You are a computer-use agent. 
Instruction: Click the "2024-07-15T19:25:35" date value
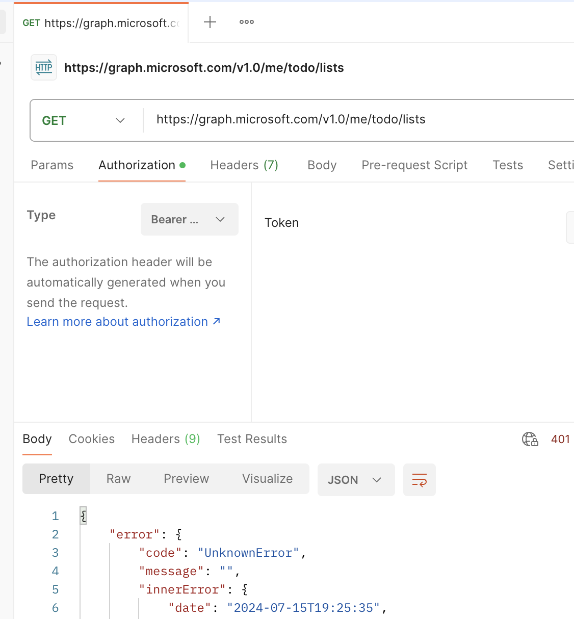point(303,608)
